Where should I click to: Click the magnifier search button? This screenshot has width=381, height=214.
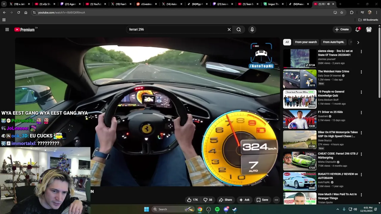coord(239,29)
